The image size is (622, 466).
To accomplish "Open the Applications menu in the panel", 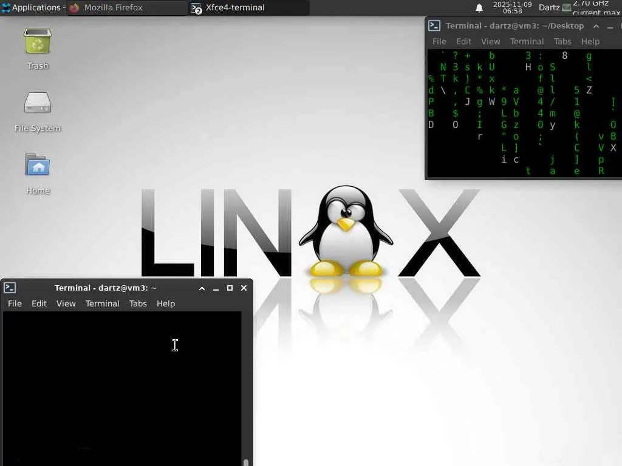I will click(x=33, y=7).
